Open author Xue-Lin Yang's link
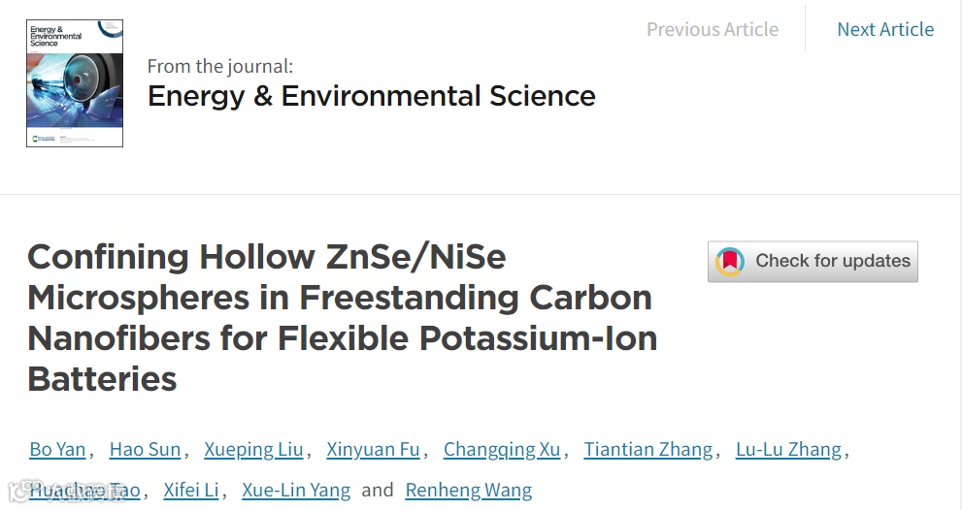This screenshot has height=510, width=962. click(x=296, y=490)
